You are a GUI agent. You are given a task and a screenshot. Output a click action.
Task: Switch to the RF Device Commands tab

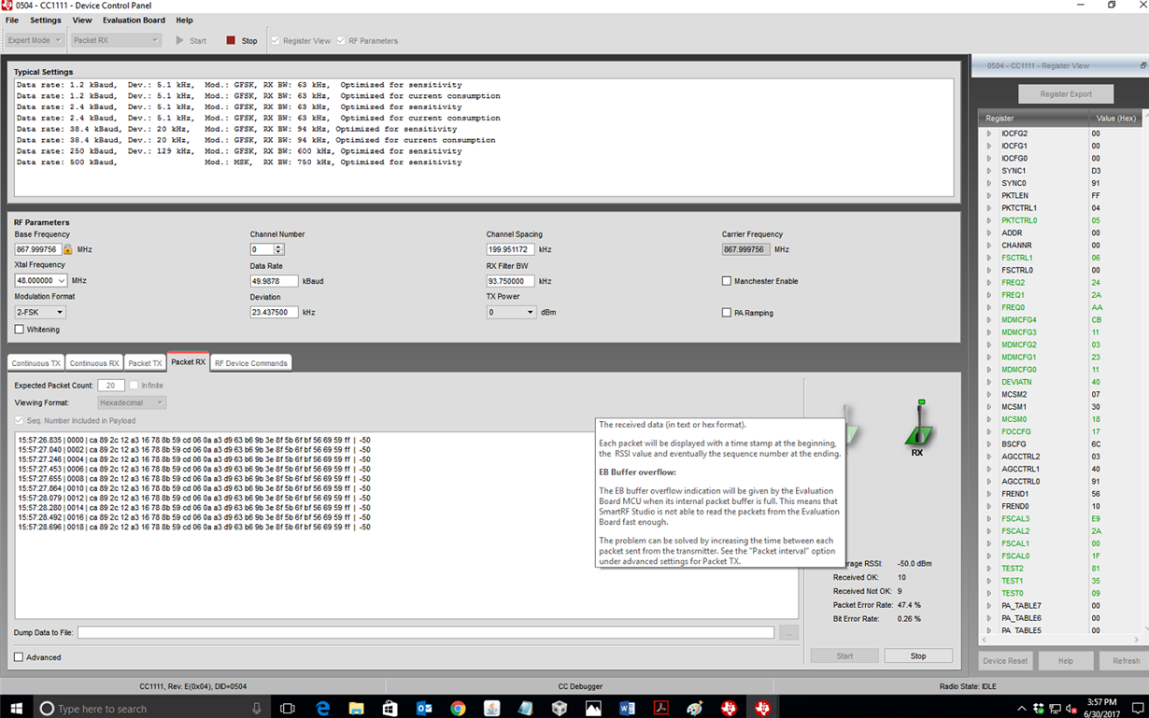tap(251, 362)
